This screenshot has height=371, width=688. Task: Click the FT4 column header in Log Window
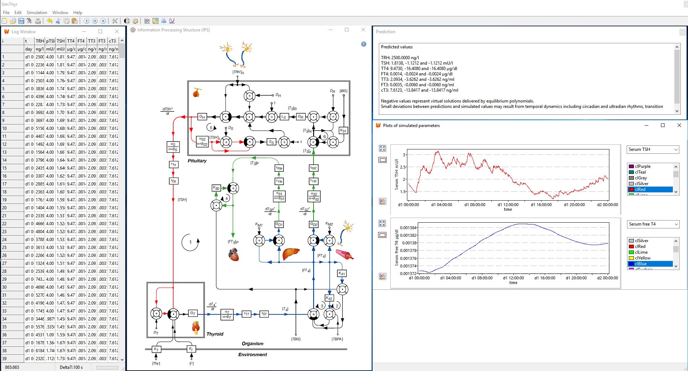coord(82,41)
